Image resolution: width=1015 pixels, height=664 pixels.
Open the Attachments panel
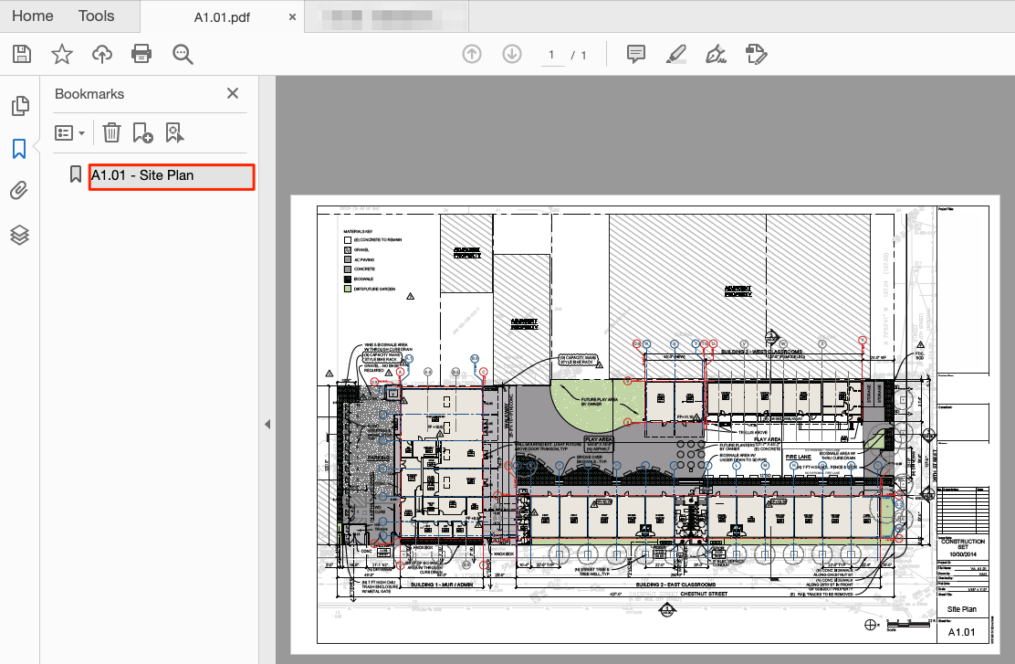pyautogui.click(x=20, y=191)
